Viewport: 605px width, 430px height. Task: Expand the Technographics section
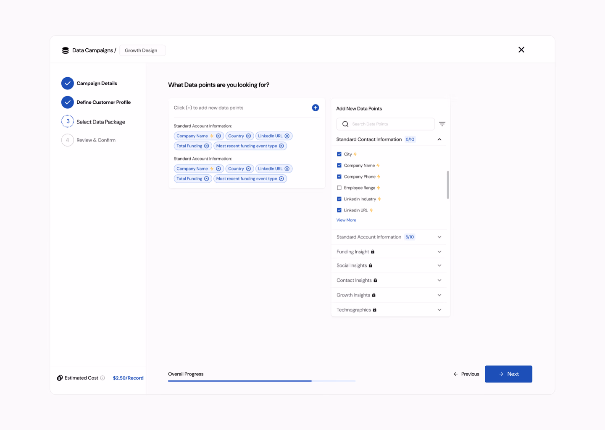pos(439,310)
